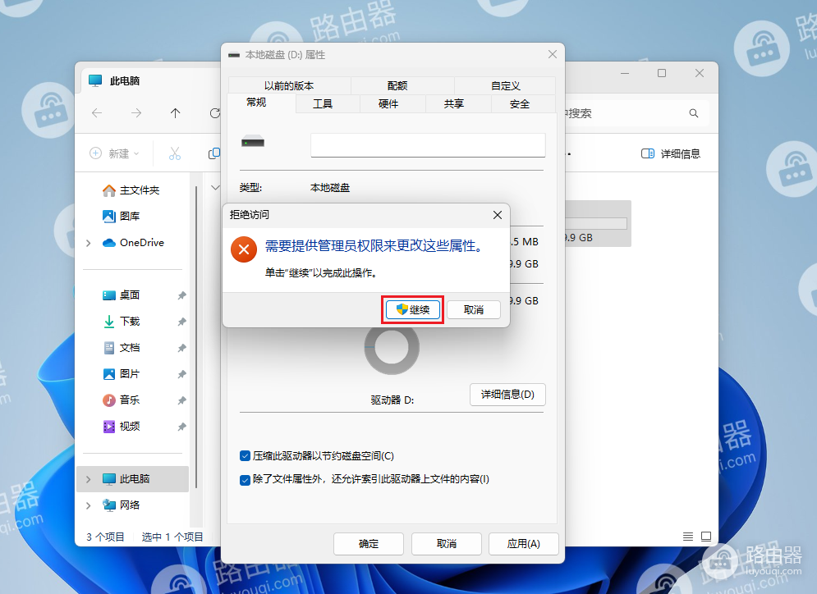Click the back arrow in File Explorer
The width and height of the screenshot is (817, 594).
click(97, 113)
